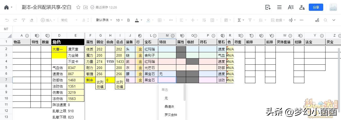
Task: Select the 舍利子 gem cell
Action: (x=151, y=55)
